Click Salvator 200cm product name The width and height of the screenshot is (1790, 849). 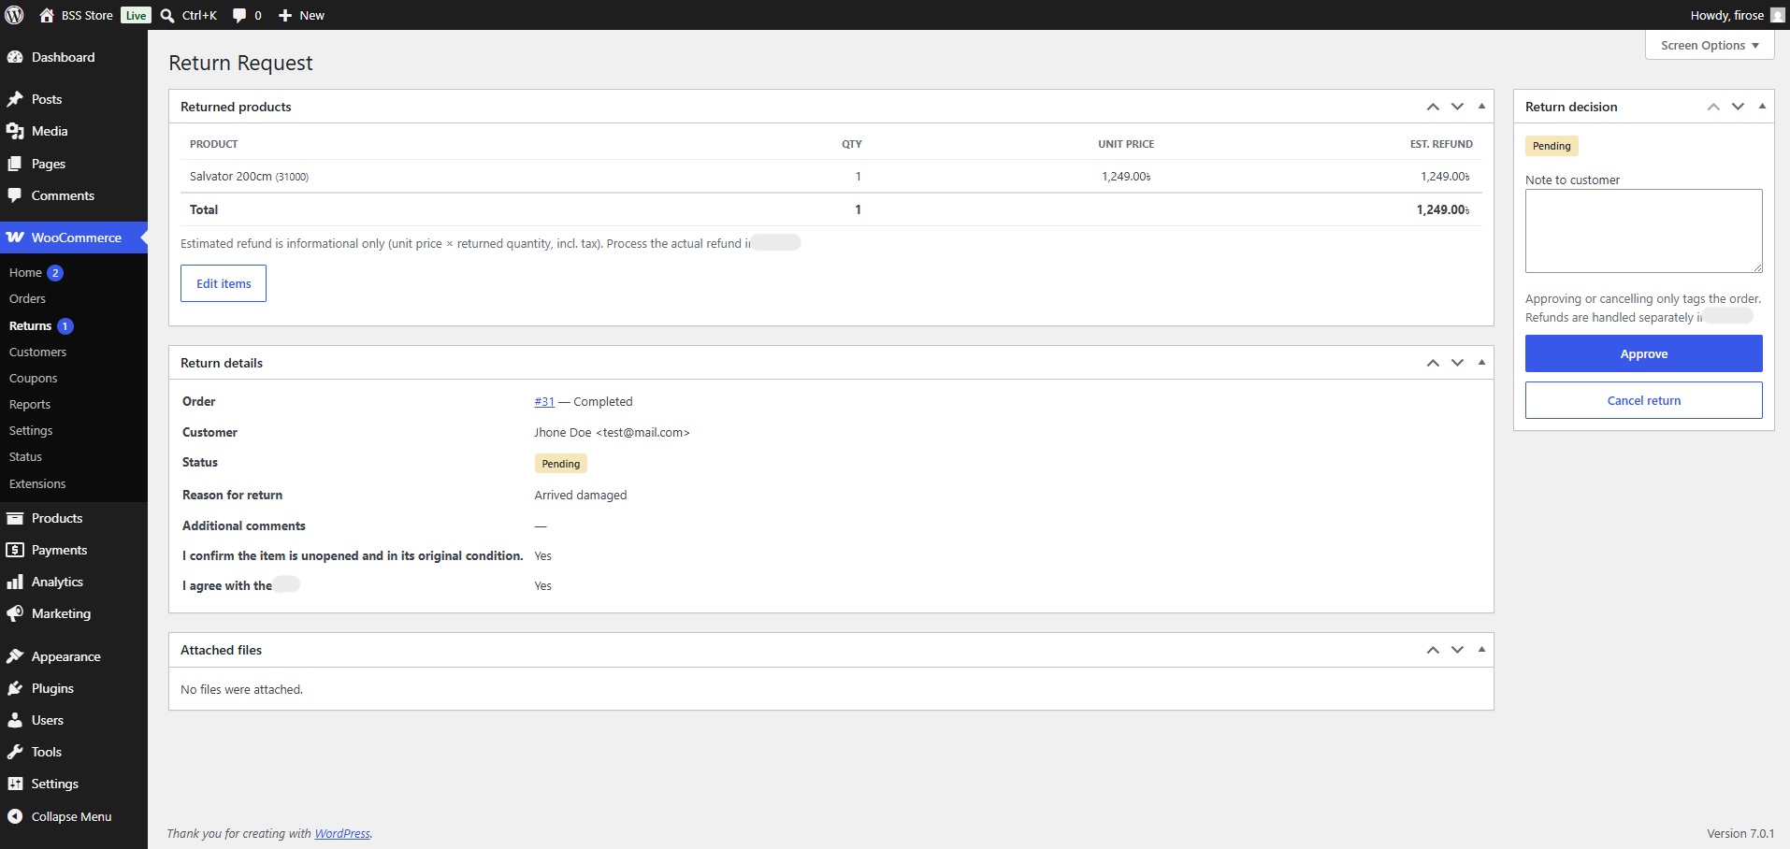[231, 177]
